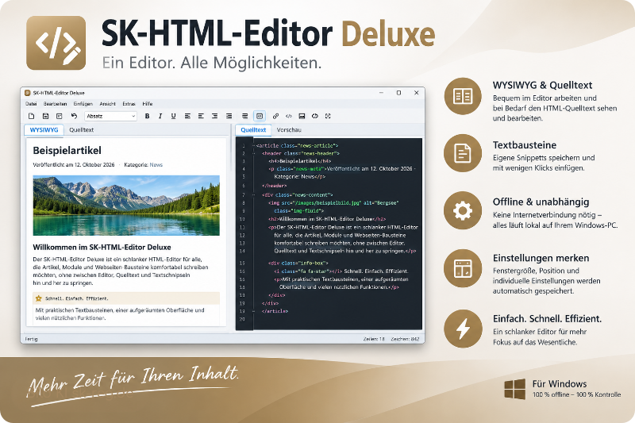The image size is (635, 423).
Task: Open the Einfügen menu
Action: [83, 104]
